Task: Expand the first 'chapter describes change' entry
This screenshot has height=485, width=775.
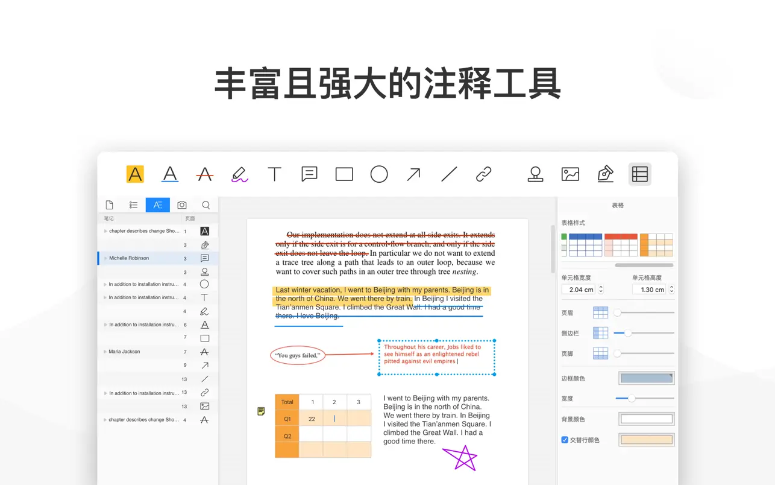Action: point(105,231)
